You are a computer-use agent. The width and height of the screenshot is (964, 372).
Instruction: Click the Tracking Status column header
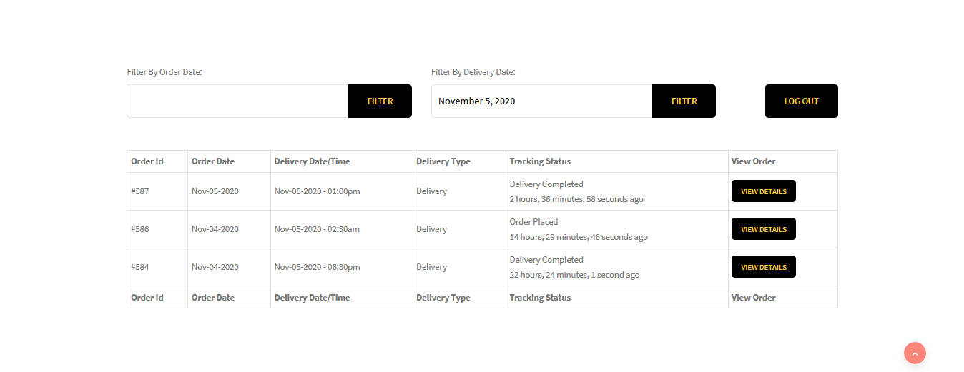coord(540,161)
